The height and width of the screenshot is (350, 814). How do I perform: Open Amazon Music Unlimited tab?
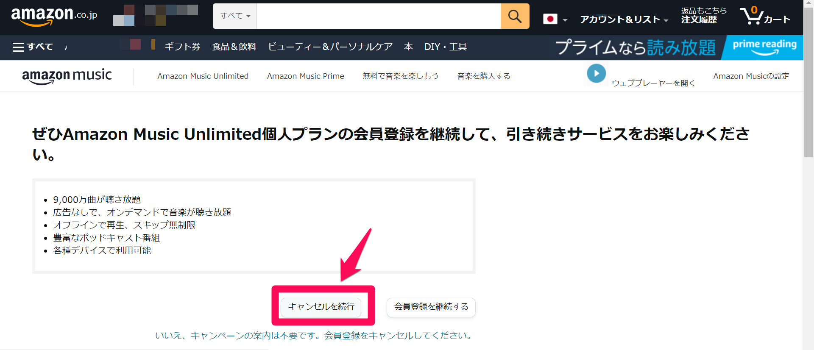(203, 76)
